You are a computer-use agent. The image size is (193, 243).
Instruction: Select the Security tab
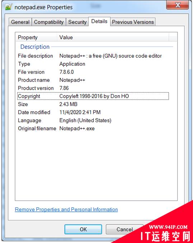point(77,22)
